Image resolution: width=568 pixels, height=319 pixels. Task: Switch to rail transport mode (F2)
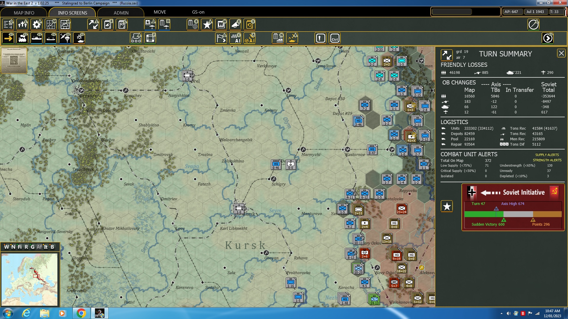[22, 38]
